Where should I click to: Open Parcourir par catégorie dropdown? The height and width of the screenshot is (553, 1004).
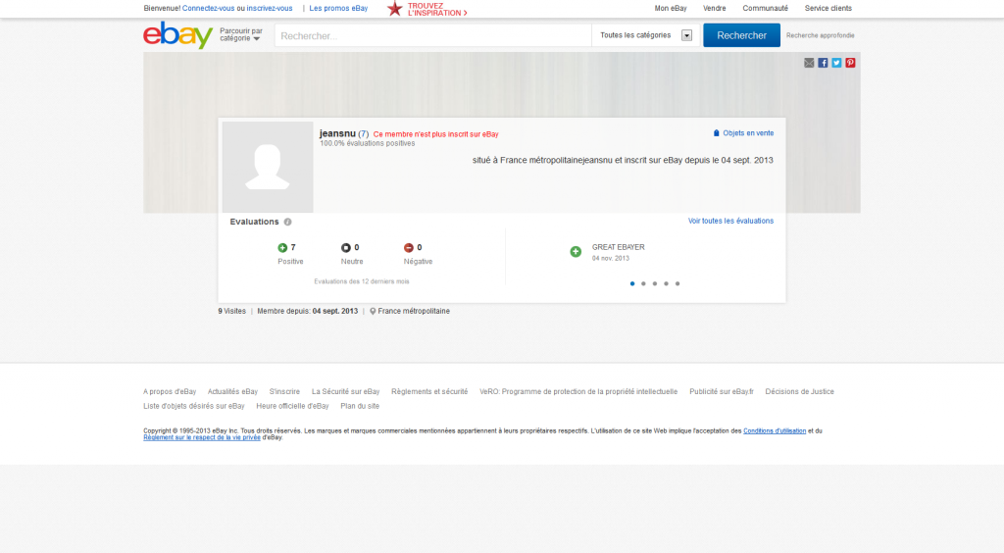coord(241,34)
